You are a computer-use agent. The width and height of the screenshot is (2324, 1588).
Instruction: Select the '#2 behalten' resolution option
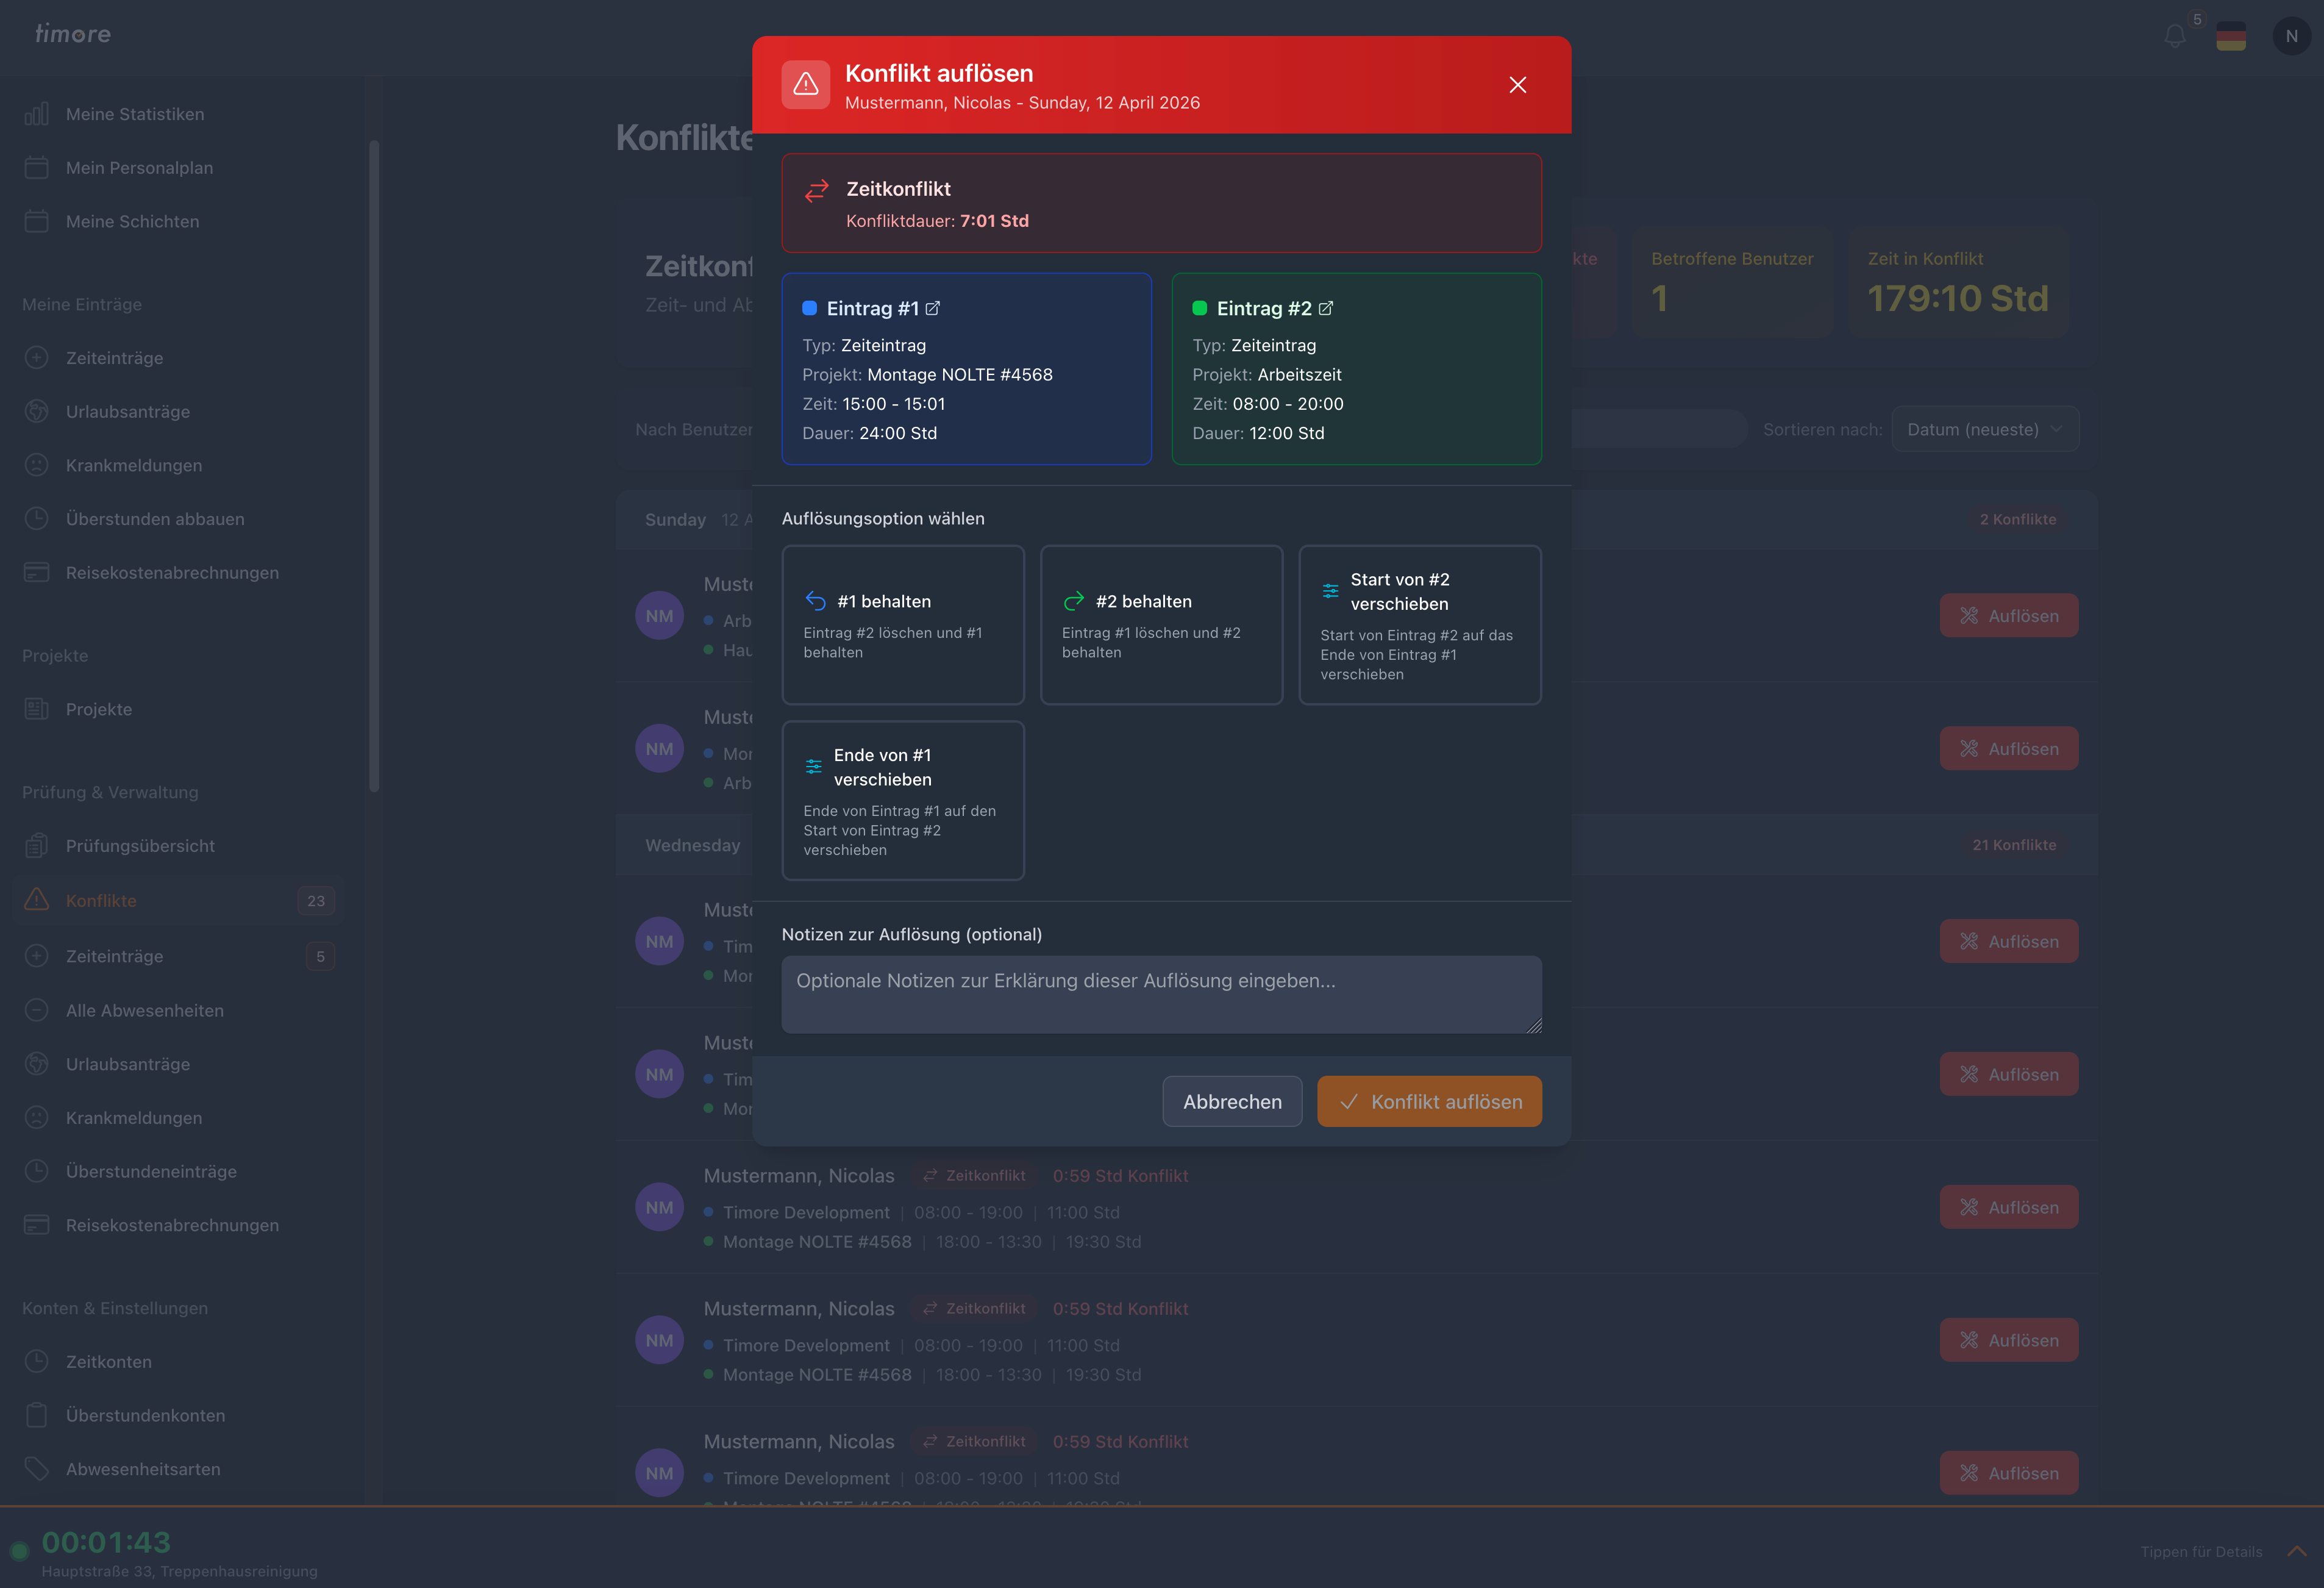[x=1161, y=625]
